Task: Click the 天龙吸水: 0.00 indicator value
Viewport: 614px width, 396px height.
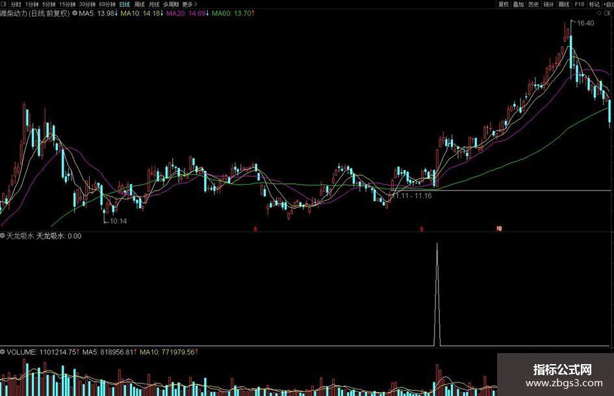Action: (x=59, y=236)
